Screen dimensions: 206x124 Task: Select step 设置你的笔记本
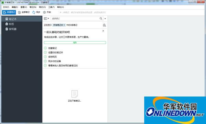(x=56, y=53)
